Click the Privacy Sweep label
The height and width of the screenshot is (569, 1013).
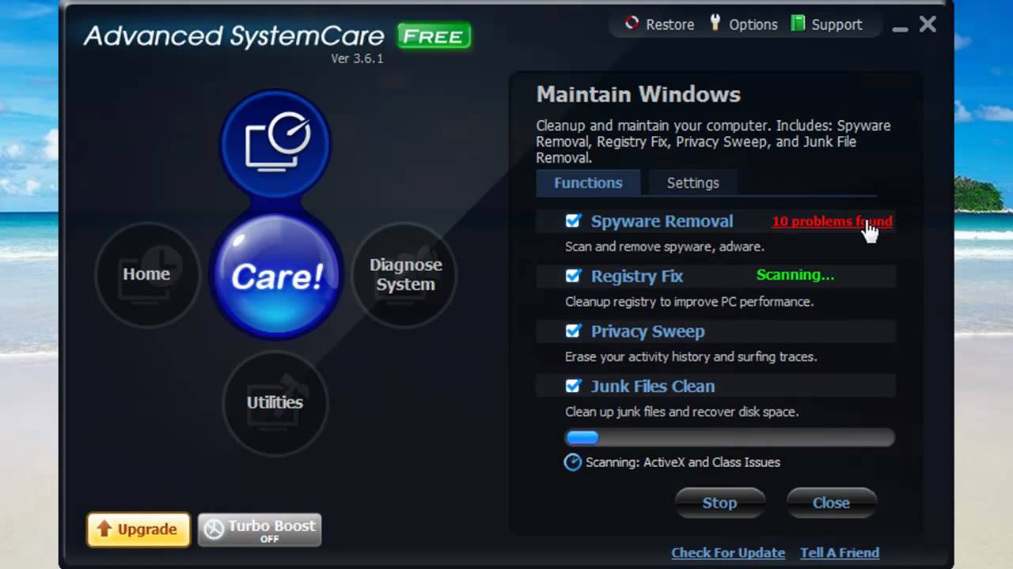click(647, 331)
